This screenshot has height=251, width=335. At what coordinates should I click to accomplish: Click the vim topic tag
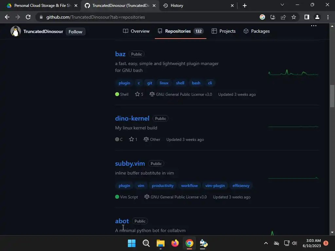pos(141,186)
